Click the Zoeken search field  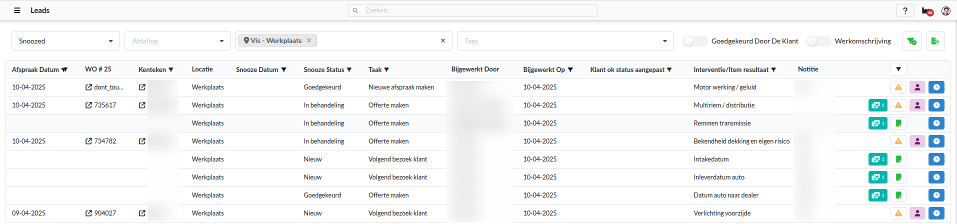[473, 10]
